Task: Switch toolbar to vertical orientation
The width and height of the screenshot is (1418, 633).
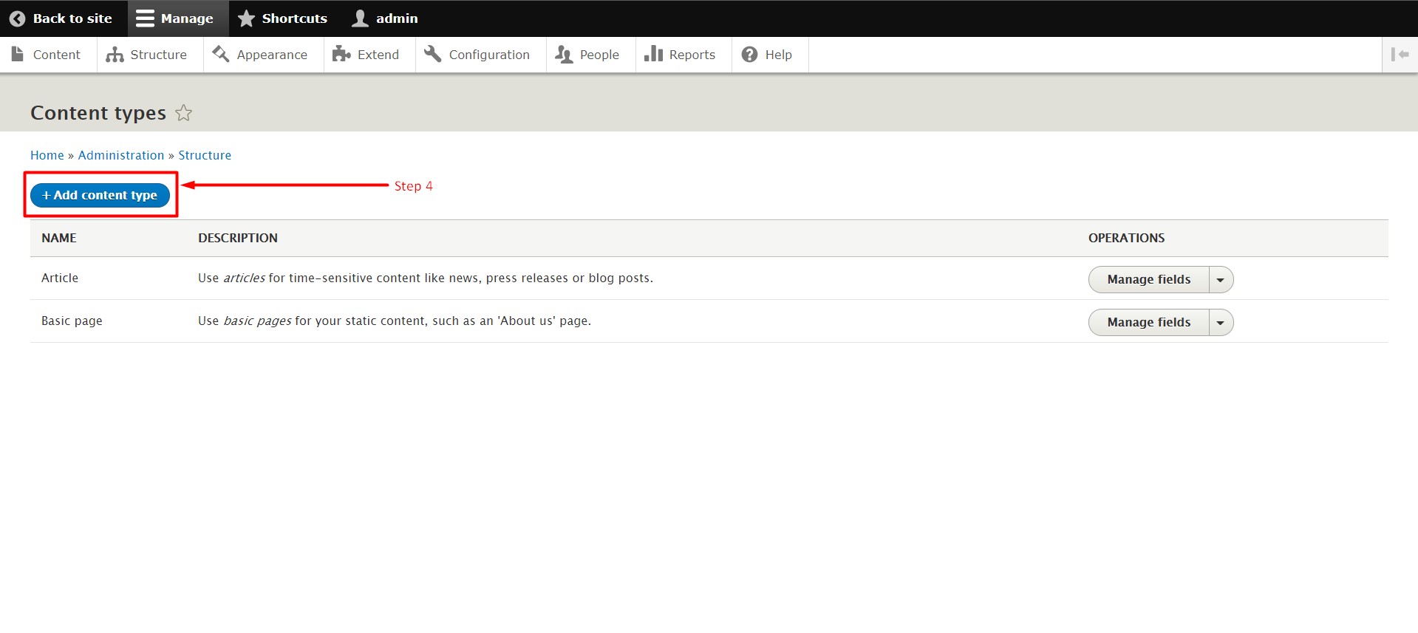Action: click(1400, 55)
